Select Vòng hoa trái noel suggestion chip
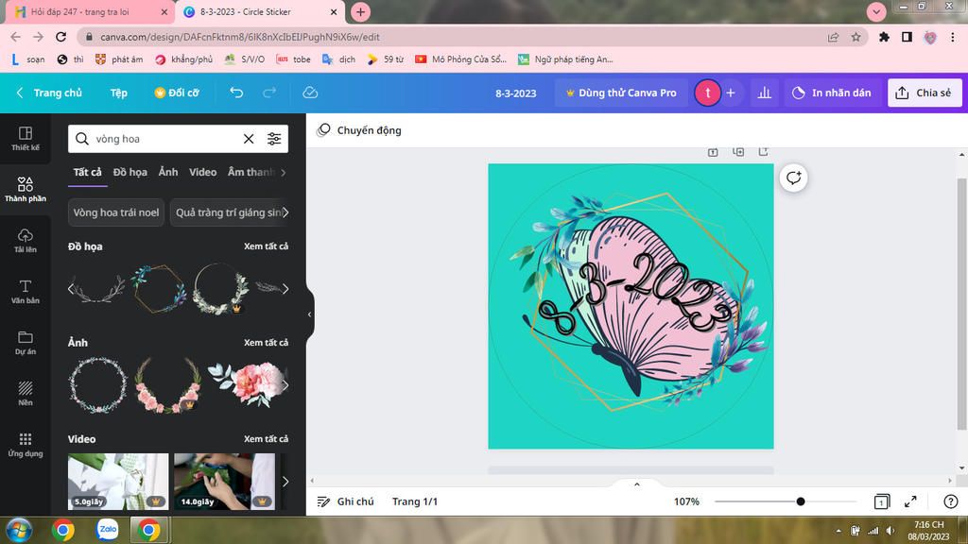 coord(116,212)
